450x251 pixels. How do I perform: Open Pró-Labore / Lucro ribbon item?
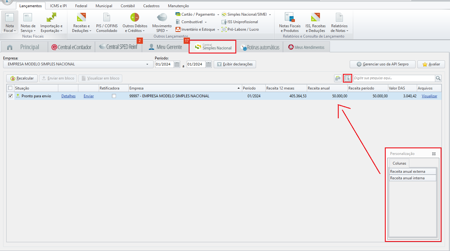(240, 29)
